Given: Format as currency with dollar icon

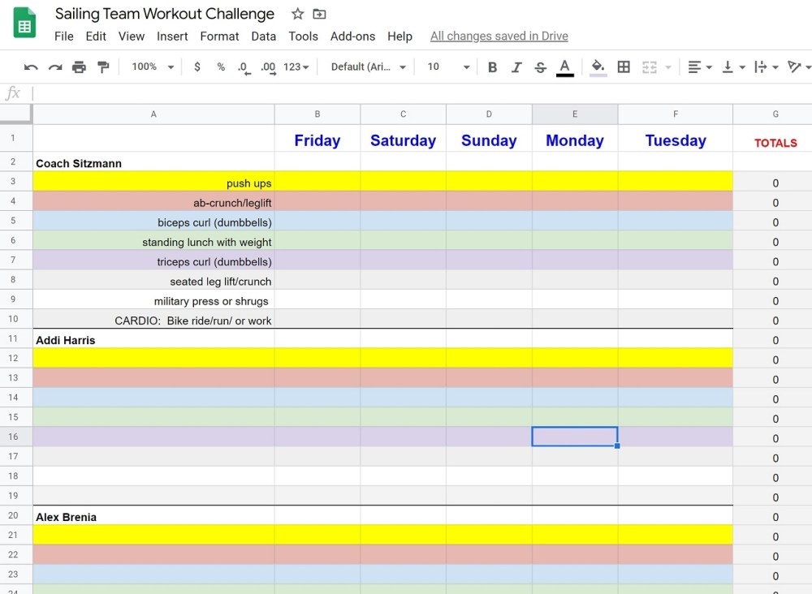Looking at the screenshot, I should [x=197, y=67].
